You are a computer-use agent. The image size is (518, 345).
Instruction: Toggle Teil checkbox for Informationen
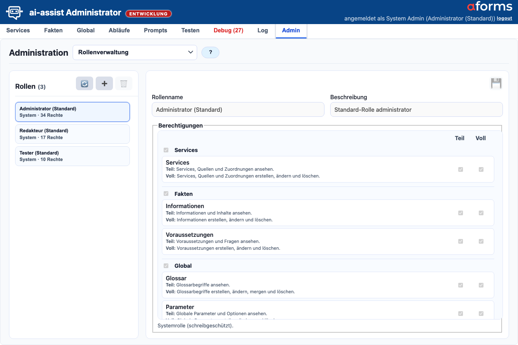(460, 213)
